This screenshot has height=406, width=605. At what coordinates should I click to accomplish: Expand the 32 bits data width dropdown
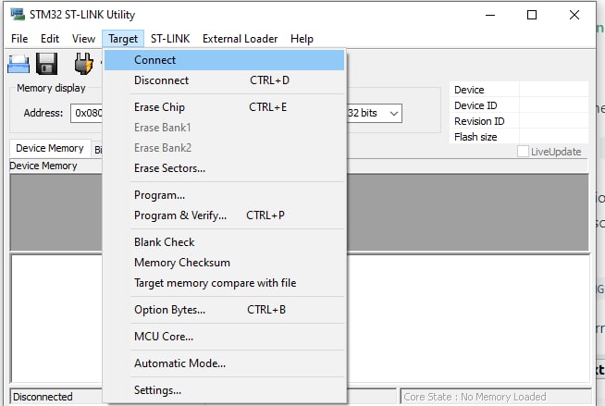coord(375,114)
